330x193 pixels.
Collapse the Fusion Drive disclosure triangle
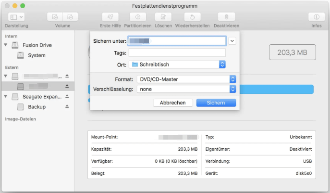click(6, 45)
